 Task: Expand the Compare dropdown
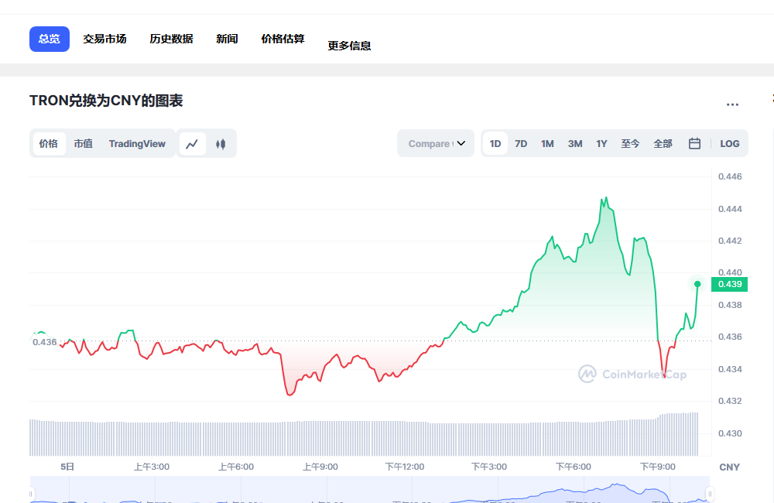click(x=436, y=144)
